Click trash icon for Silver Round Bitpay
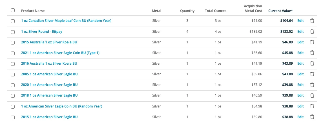This screenshot has height=124, width=332. point(312,32)
